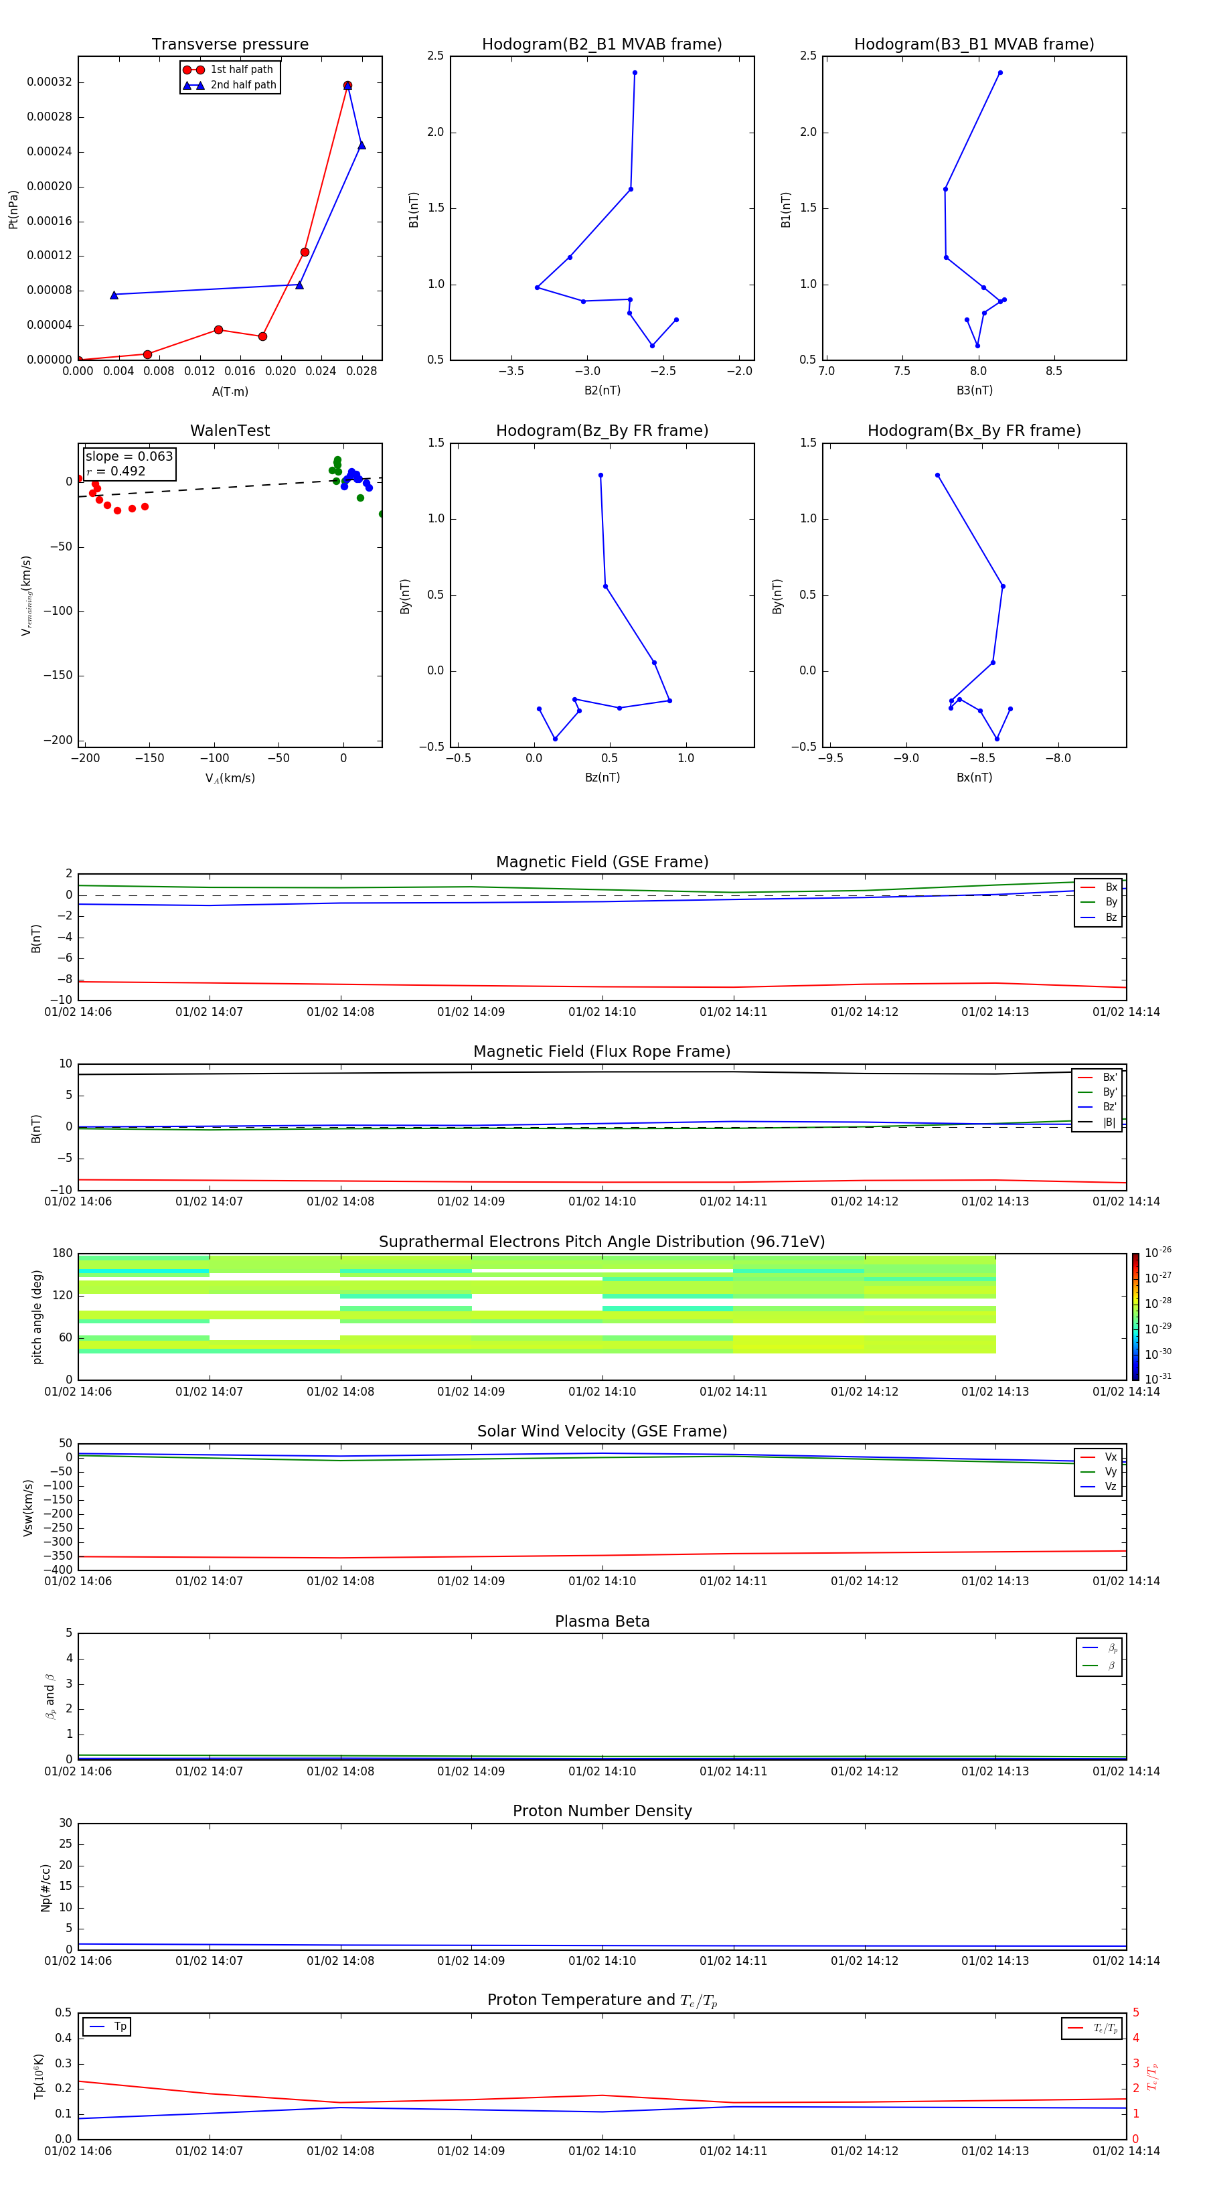This screenshot has height=2210, width=1205.
Task: Click the Bx entry in GSE legend
Action: pos(1099,887)
